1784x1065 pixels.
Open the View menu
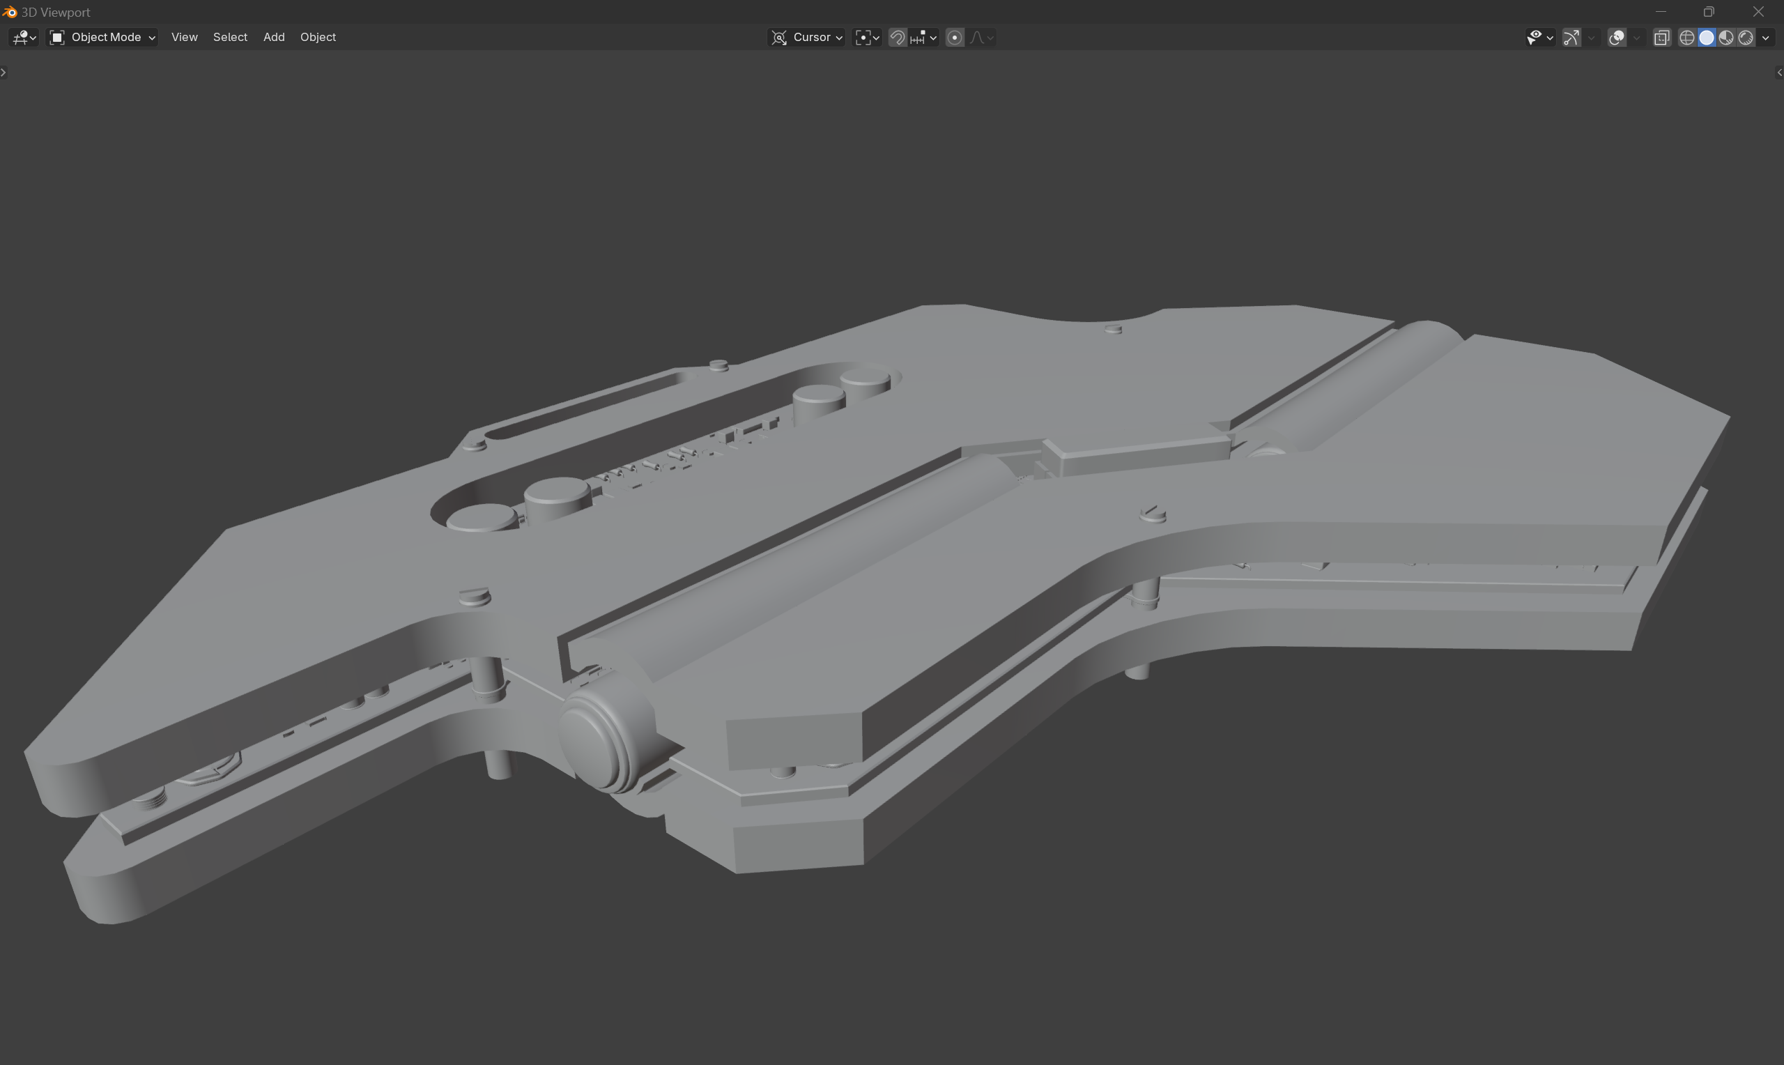pos(185,38)
